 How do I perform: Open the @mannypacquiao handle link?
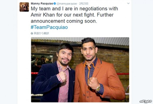point(67,4)
